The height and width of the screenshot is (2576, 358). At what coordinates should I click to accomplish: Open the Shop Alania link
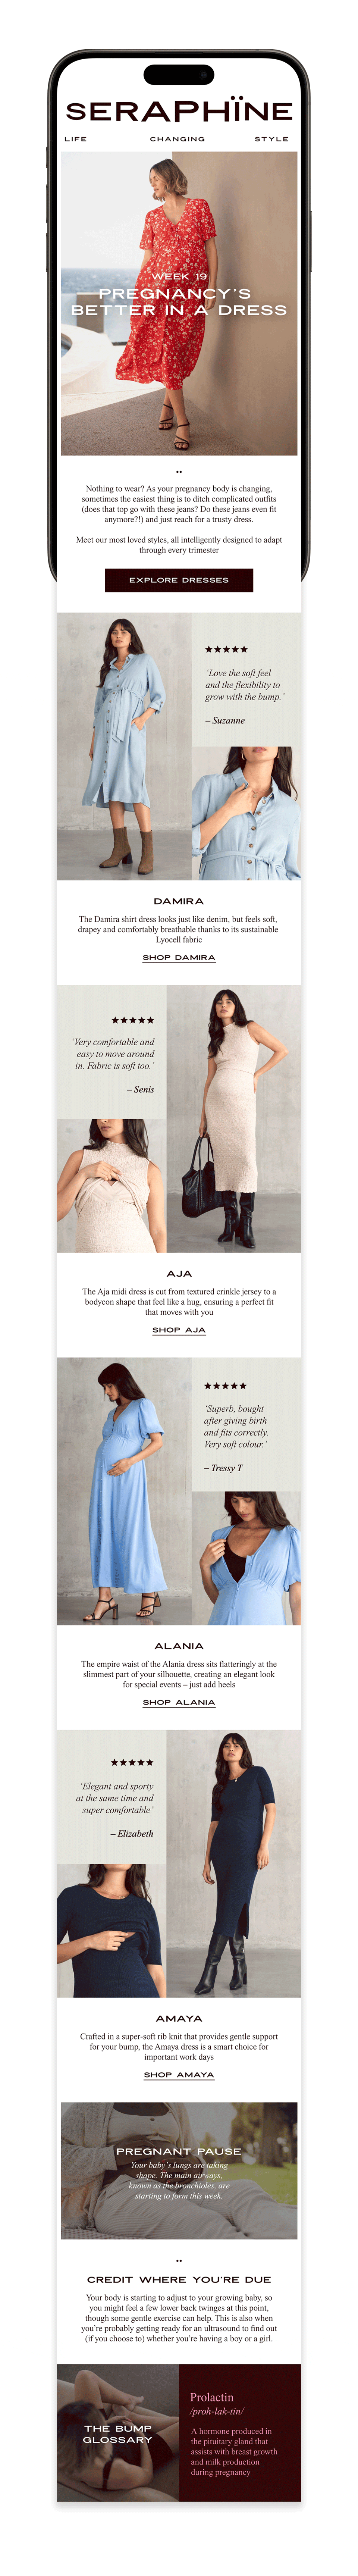[179, 1702]
